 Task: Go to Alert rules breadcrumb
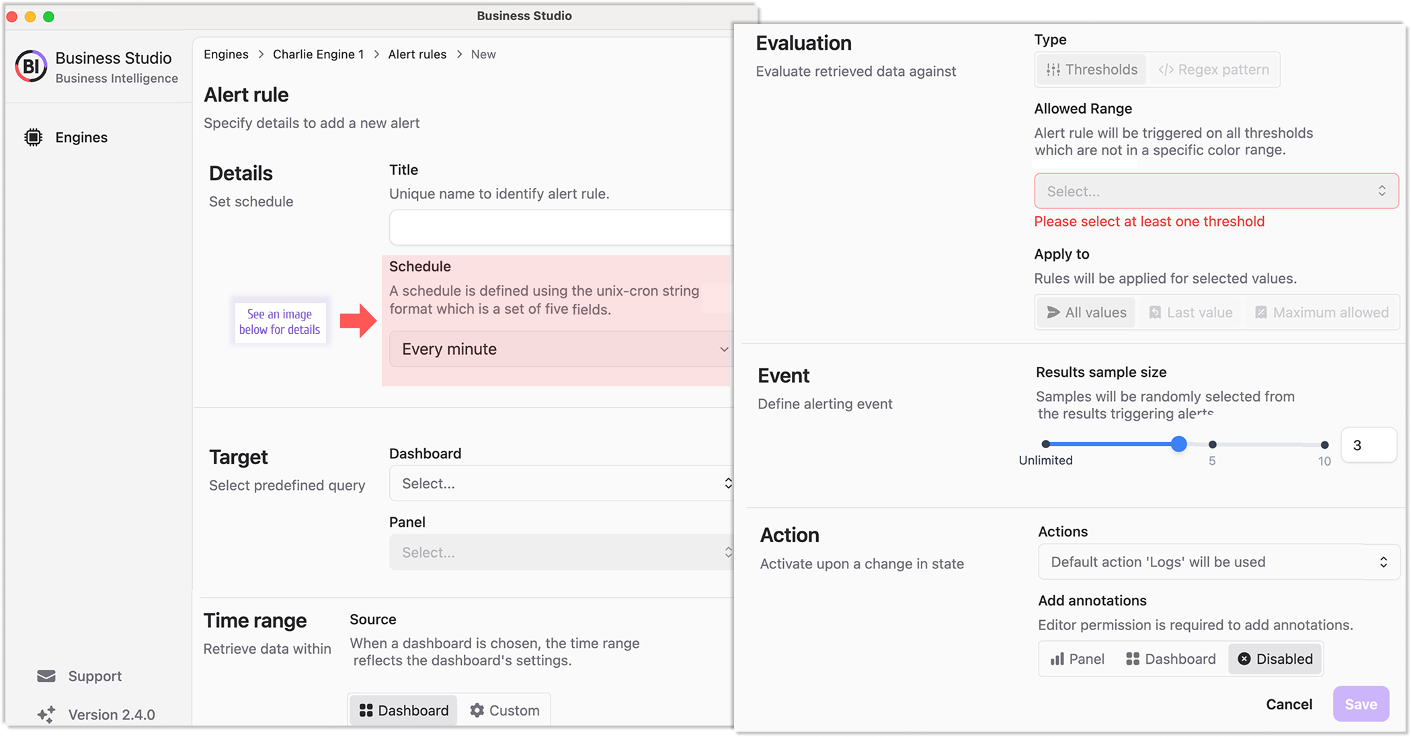417,54
